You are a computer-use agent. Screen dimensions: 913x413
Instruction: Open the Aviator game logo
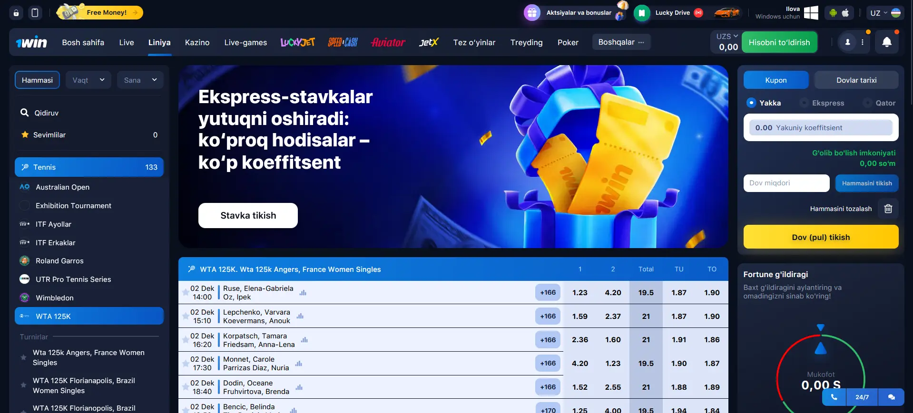click(388, 42)
